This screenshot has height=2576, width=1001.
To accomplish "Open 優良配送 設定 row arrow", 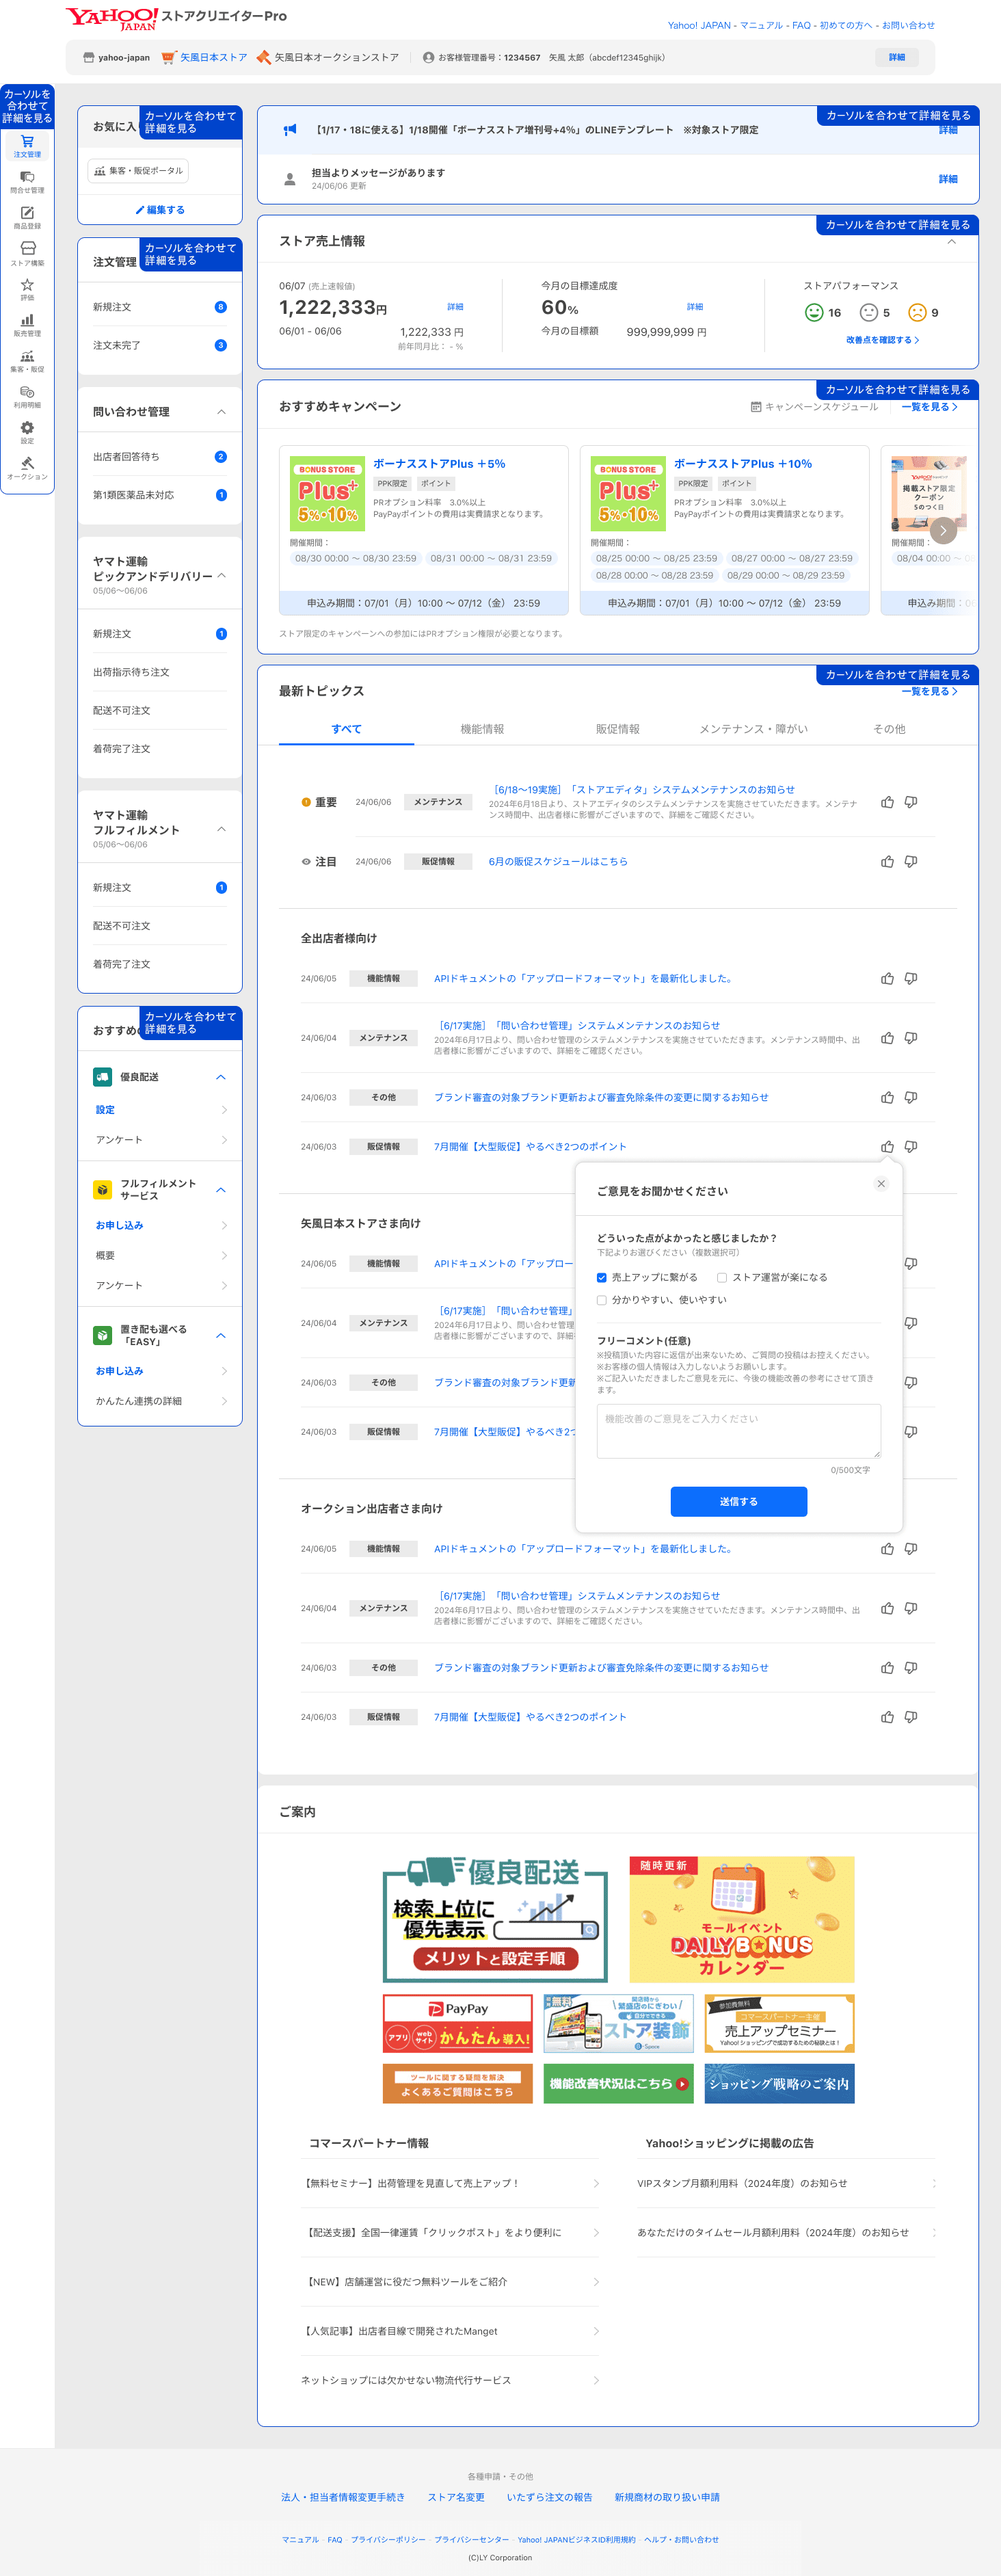I will point(224,1110).
